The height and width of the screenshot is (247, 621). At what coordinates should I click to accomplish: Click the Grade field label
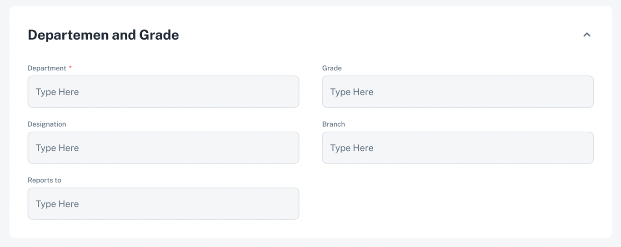coord(332,68)
